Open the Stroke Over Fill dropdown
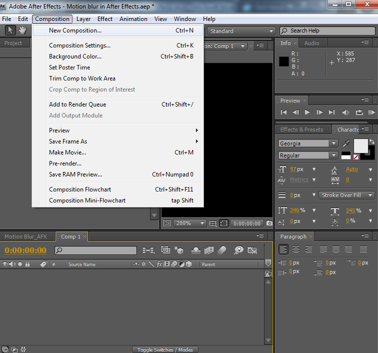The height and width of the screenshot is (353, 378). 346,195
